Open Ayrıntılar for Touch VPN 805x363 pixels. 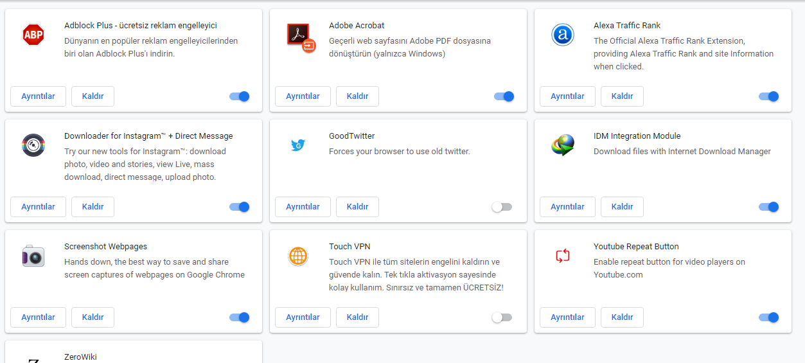click(x=303, y=317)
